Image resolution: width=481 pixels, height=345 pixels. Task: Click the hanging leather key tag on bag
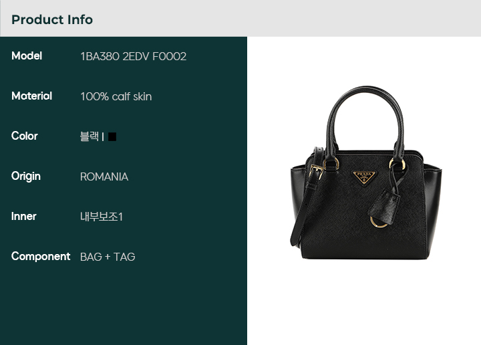tap(383, 204)
